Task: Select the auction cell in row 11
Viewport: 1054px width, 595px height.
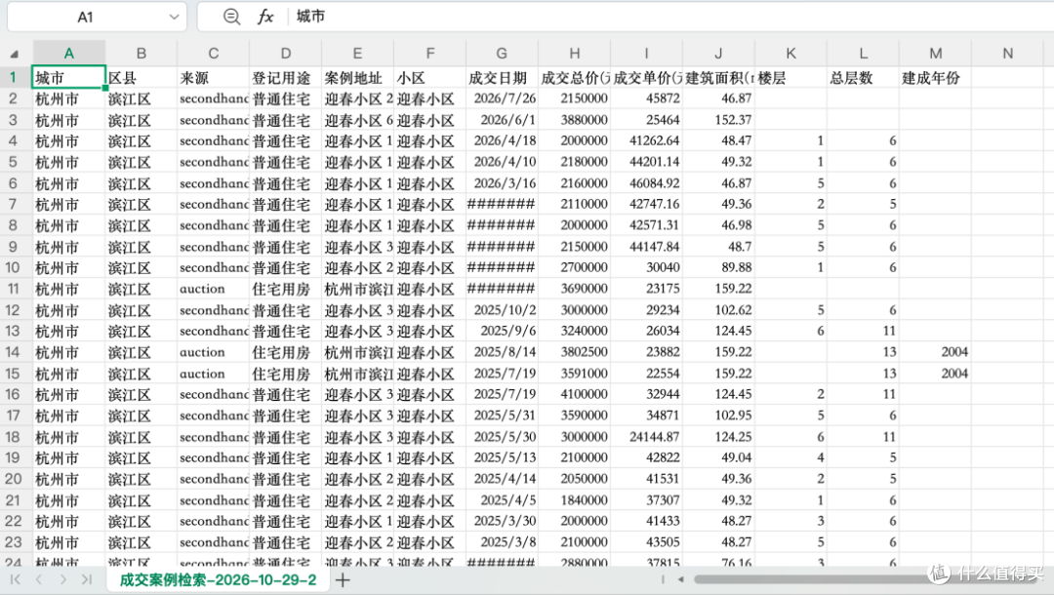Action: pyautogui.click(x=213, y=289)
